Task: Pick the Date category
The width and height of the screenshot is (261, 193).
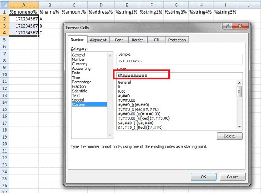Action: coord(76,73)
